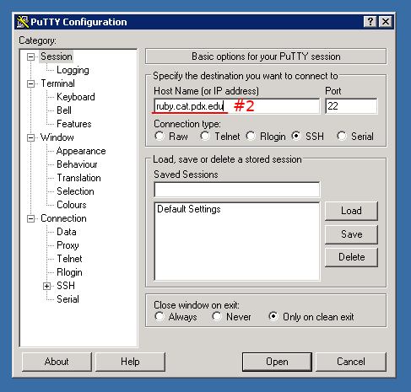Click the Help button
The width and height of the screenshot is (411, 392).
coord(130,362)
